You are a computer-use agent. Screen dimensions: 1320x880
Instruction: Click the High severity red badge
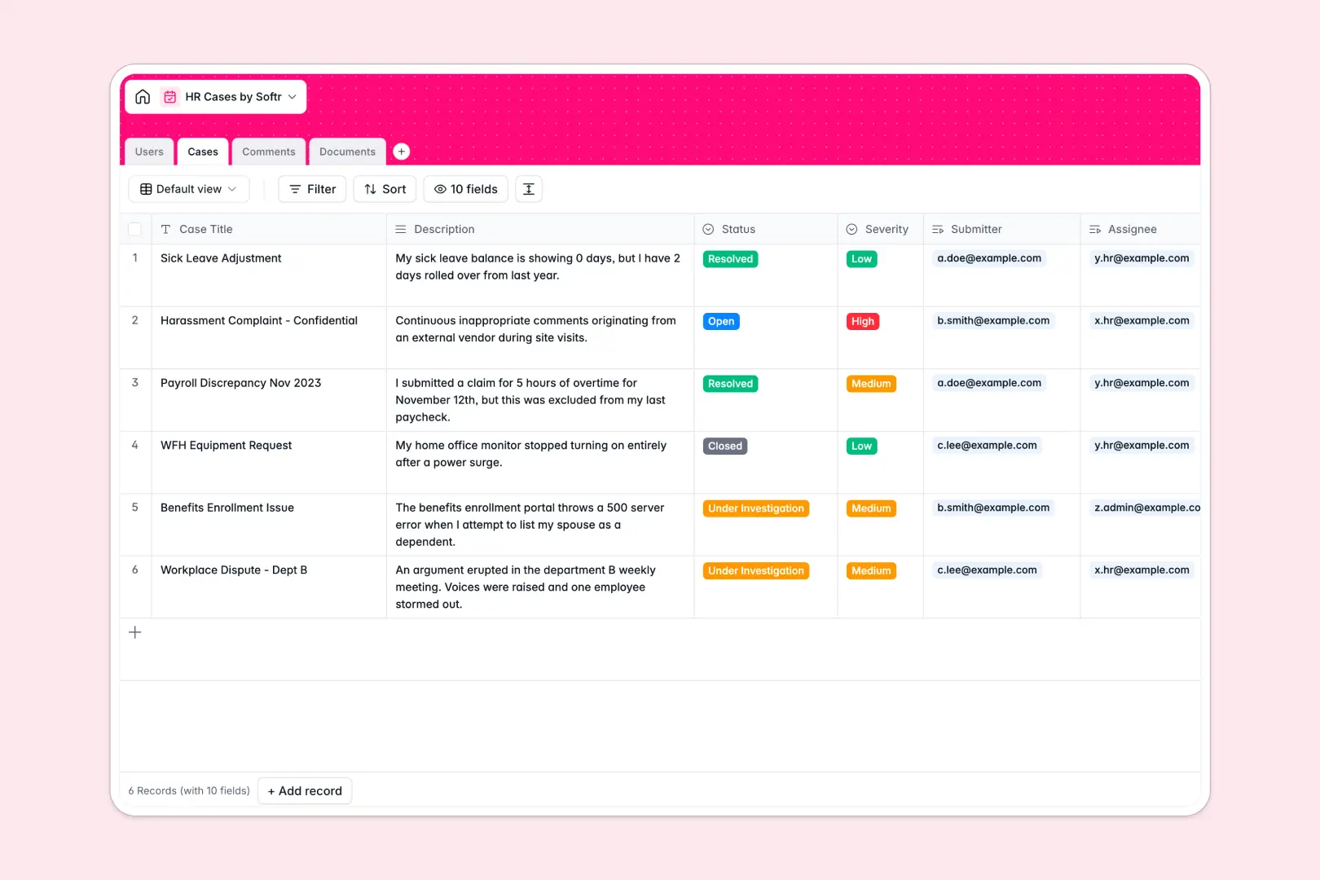click(862, 321)
